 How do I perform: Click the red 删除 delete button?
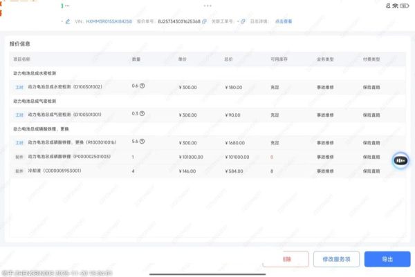click(x=286, y=259)
